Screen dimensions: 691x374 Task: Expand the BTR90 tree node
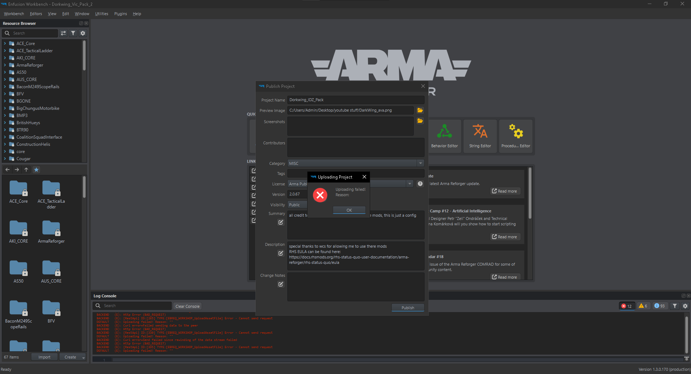pyautogui.click(x=5, y=130)
